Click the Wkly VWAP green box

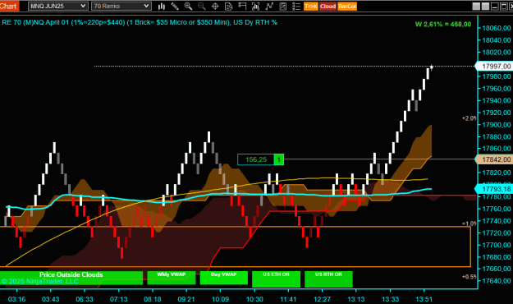(172, 278)
